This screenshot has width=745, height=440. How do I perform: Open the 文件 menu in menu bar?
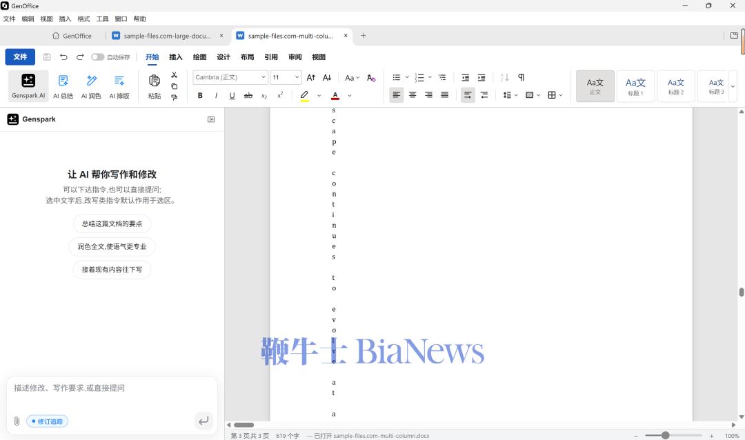[9, 19]
